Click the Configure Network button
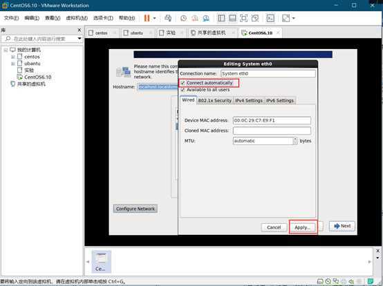Image resolution: width=383 pixels, height=286 pixels. [136, 209]
